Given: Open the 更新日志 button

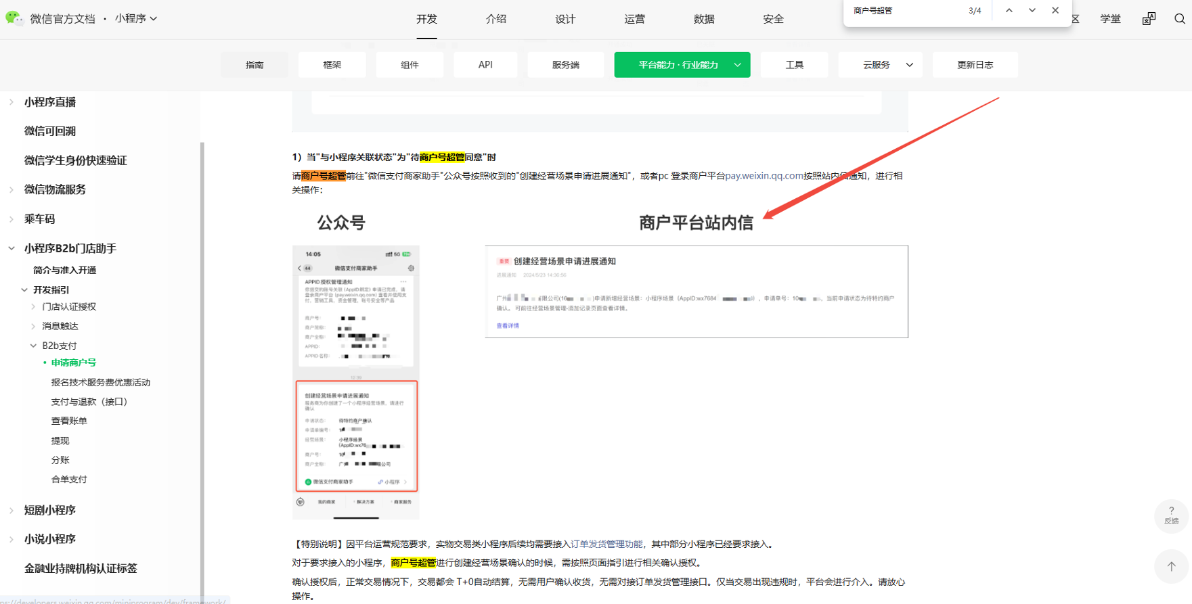Looking at the screenshot, I should tap(975, 65).
